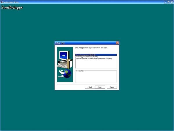The height and width of the screenshot is (131, 174).
Task: Go back with the Back button
Action: (x=90, y=87)
